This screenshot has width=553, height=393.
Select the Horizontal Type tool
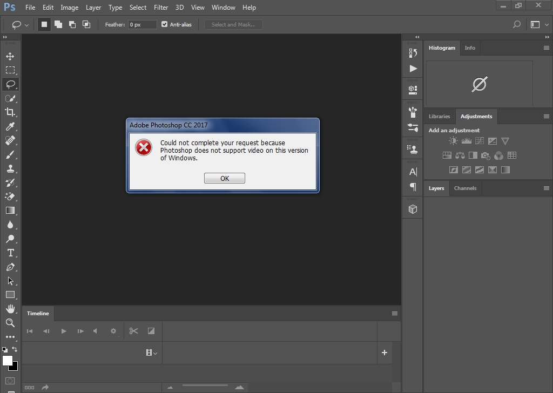point(10,253)
